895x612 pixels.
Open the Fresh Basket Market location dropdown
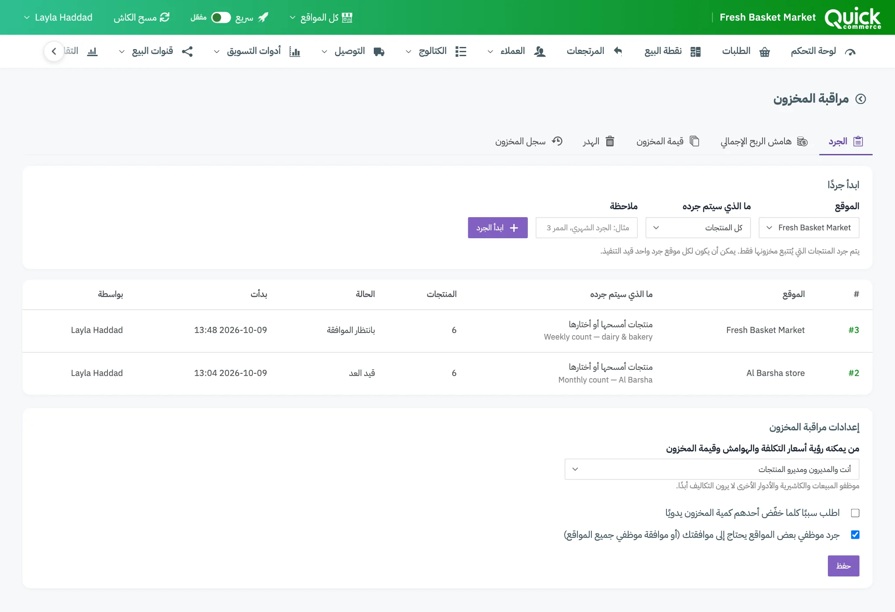point(809,228)
